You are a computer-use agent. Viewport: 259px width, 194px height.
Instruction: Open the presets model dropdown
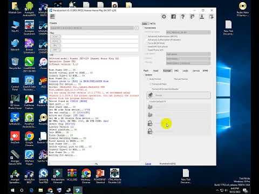(x=92, y=28)
